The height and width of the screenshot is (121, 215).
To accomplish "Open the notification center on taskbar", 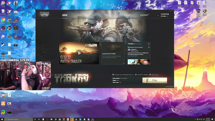I will pos(212,119).
